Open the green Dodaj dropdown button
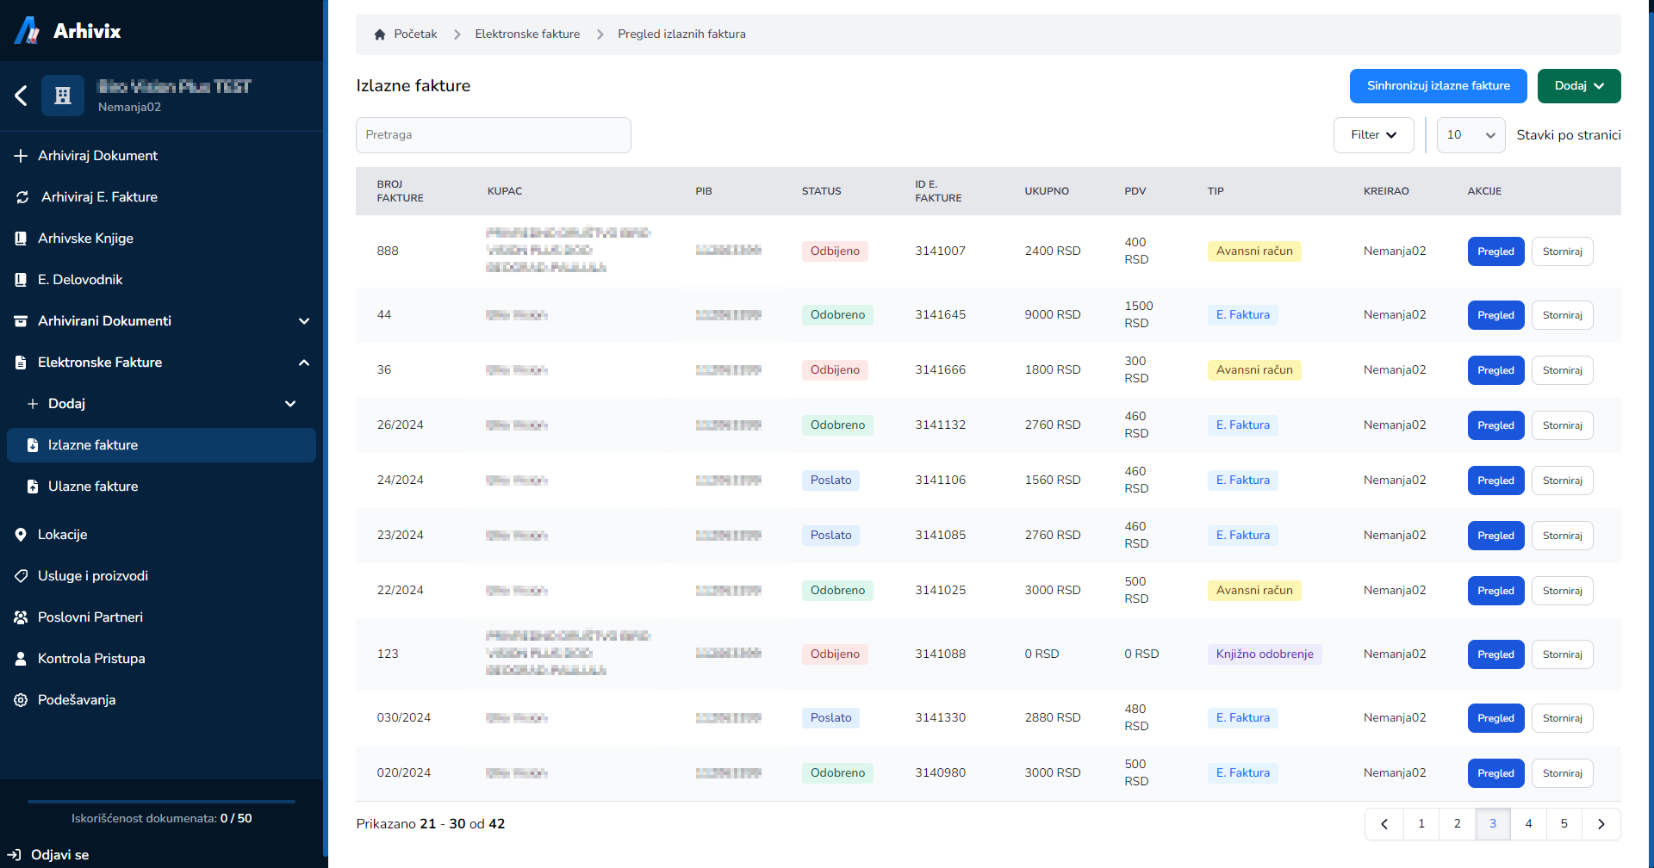This screenshot has width=1654, height=868. click(x=1578, y=86)
